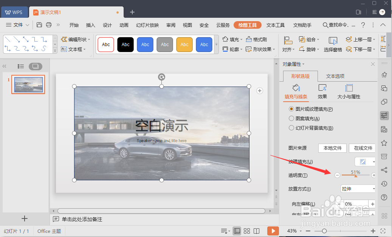Click the image library icon in sidebar
This screenshot has height=237, width=392.
(384, 129)
